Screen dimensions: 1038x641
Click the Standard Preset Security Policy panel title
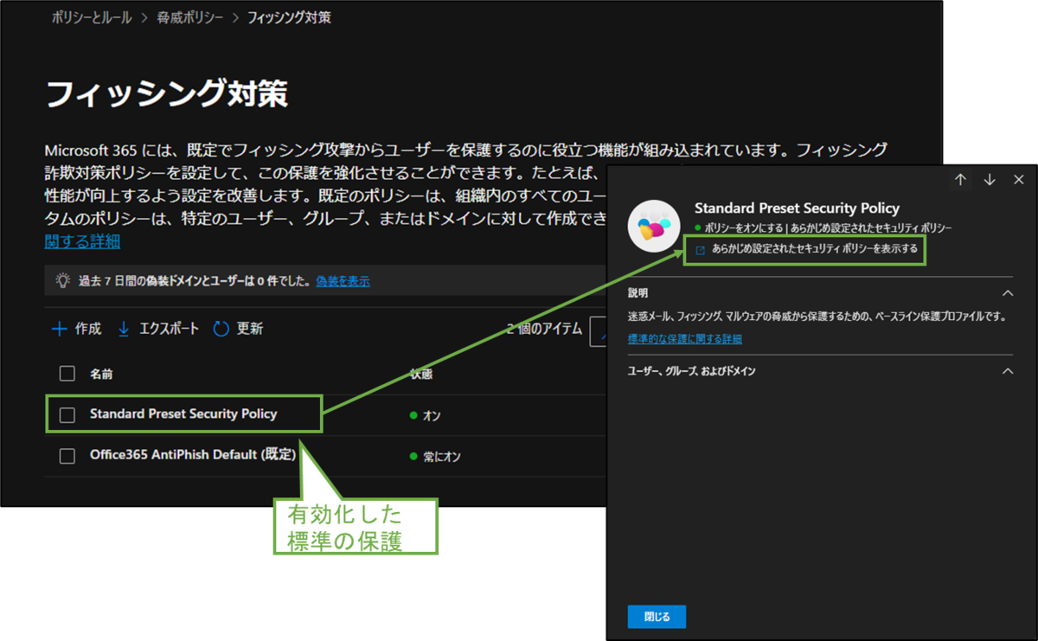797,208
